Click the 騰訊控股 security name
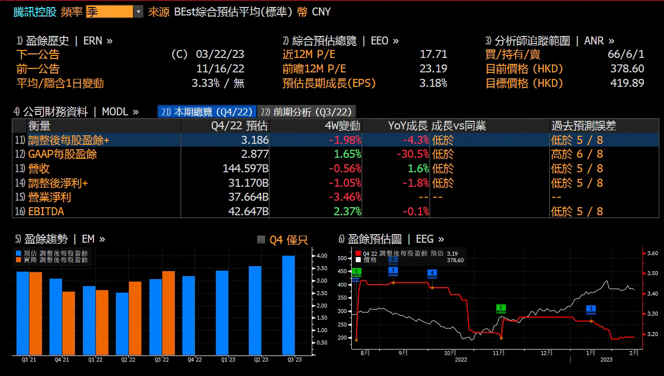 point(35,12)
